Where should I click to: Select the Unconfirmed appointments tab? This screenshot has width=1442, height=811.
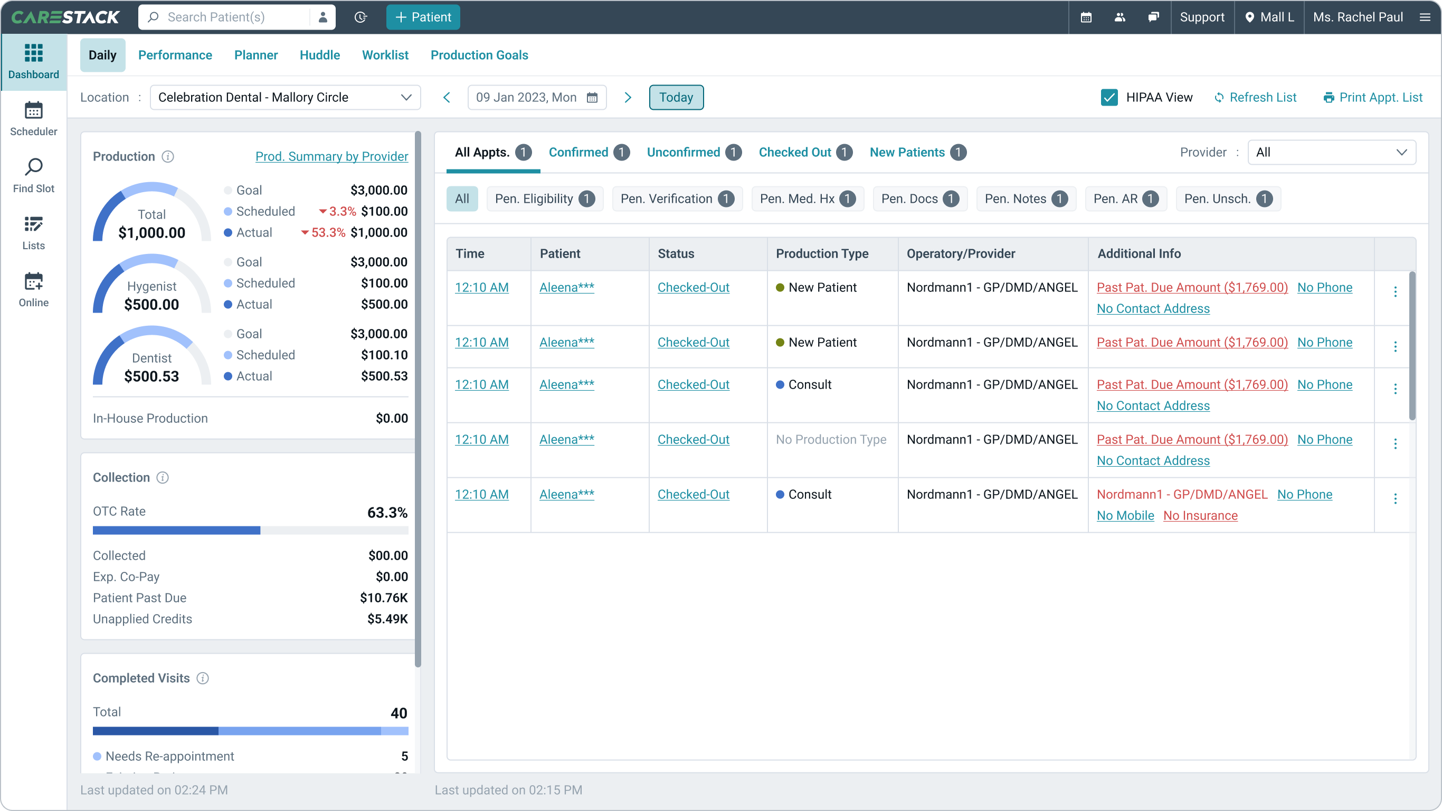pos(694,153)
